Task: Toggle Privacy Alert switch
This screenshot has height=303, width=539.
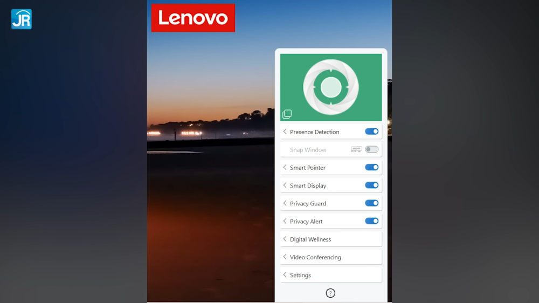Action: coord(371,221)
